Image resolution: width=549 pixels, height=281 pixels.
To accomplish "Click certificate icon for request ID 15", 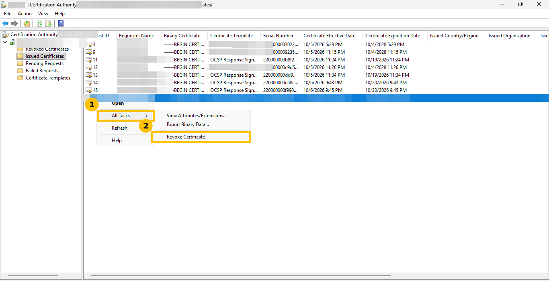I will (89, 90).
